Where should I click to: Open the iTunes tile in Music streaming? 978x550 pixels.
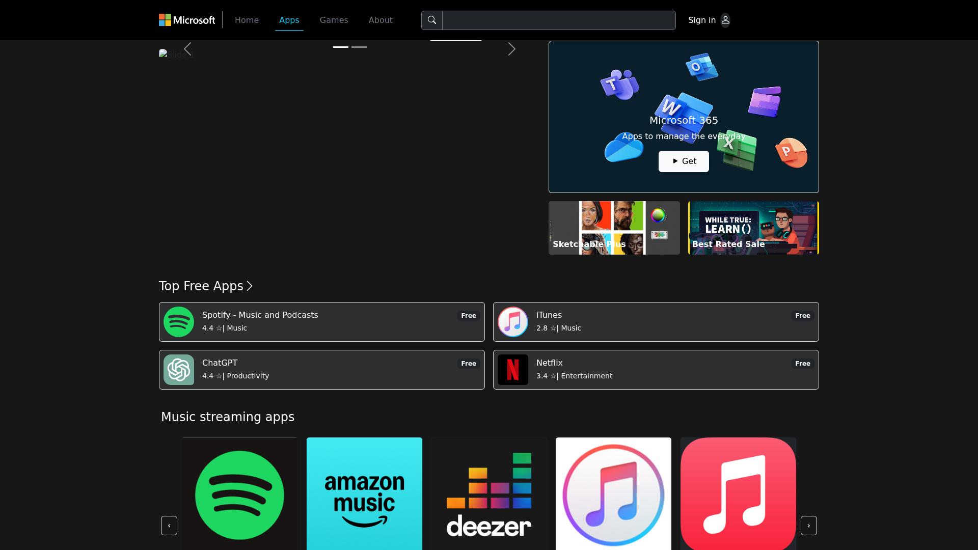click(613, 494)
